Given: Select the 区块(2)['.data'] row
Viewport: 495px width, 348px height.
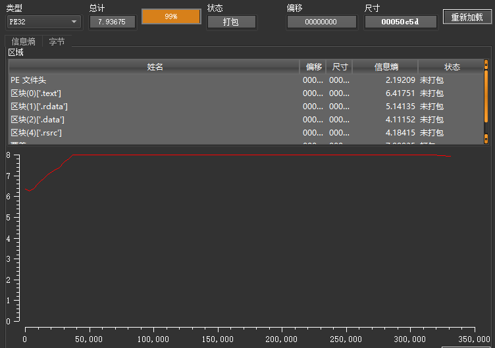Looking at the screenshot, I should (246, 120).
